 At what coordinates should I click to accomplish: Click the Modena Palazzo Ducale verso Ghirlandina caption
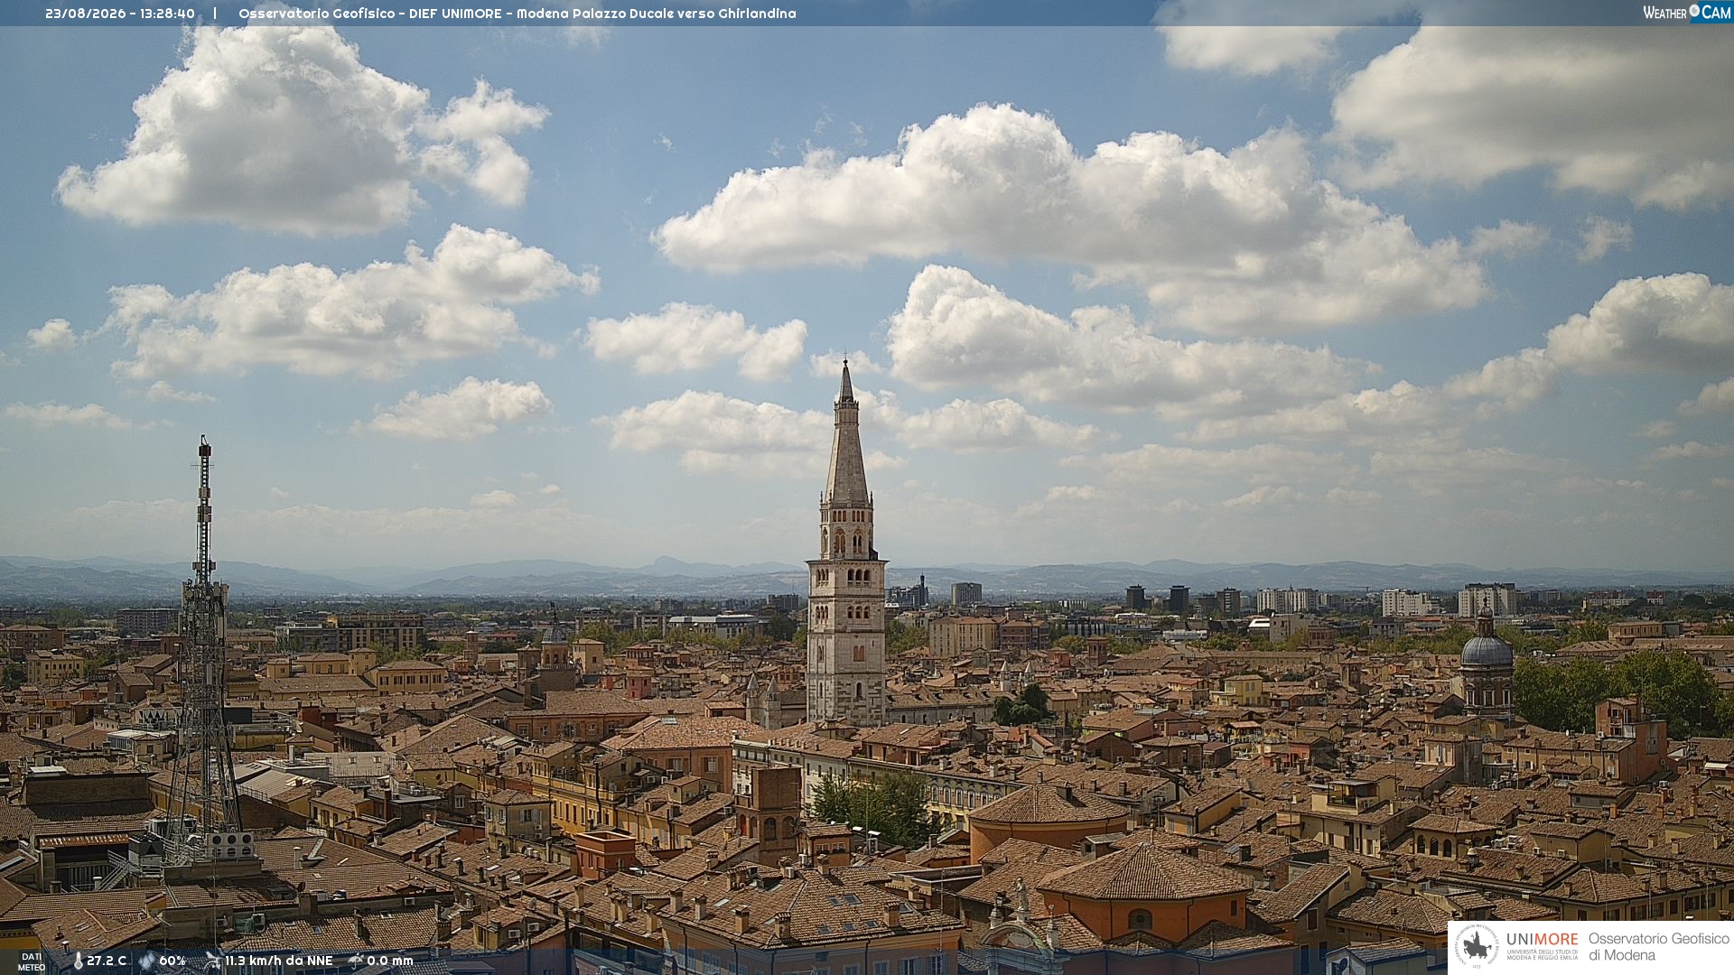(657, 14)
